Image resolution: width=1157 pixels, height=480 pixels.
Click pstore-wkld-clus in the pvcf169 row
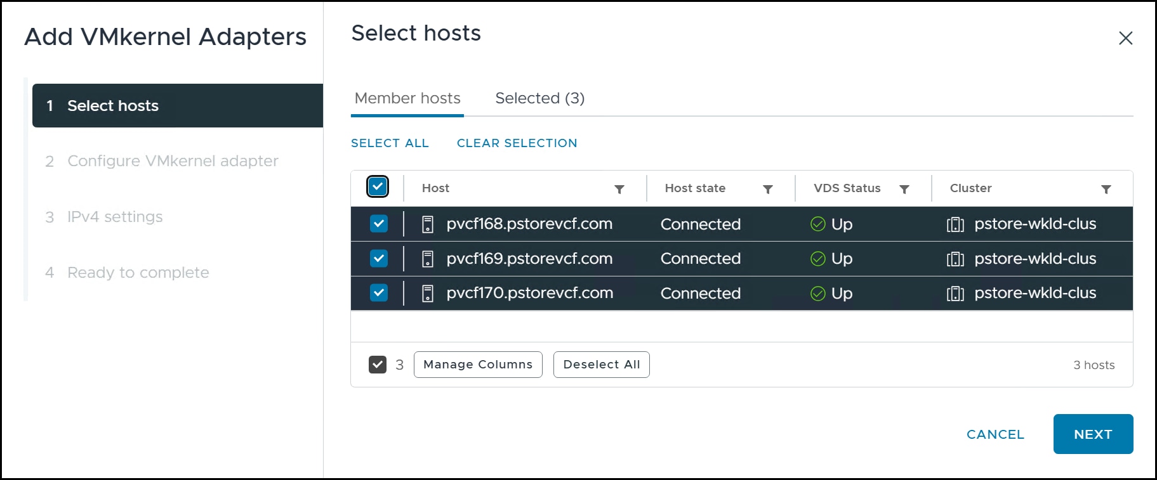click(x=1035, y=259)
